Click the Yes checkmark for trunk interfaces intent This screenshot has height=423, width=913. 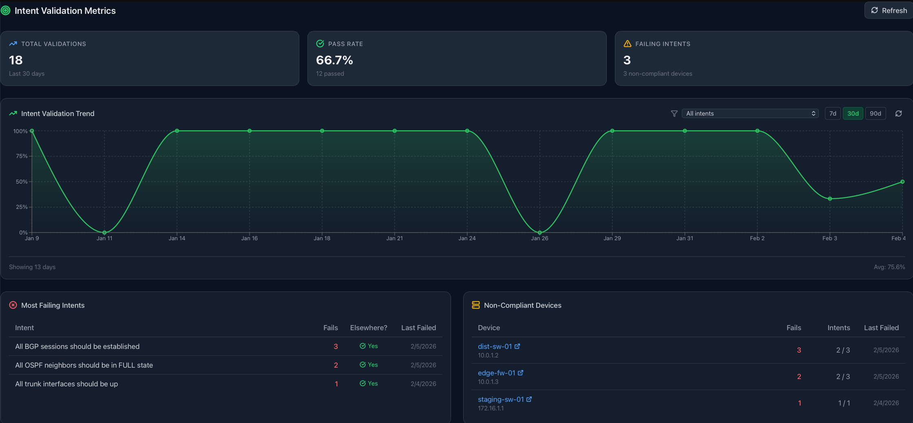(x=363, y=384)
